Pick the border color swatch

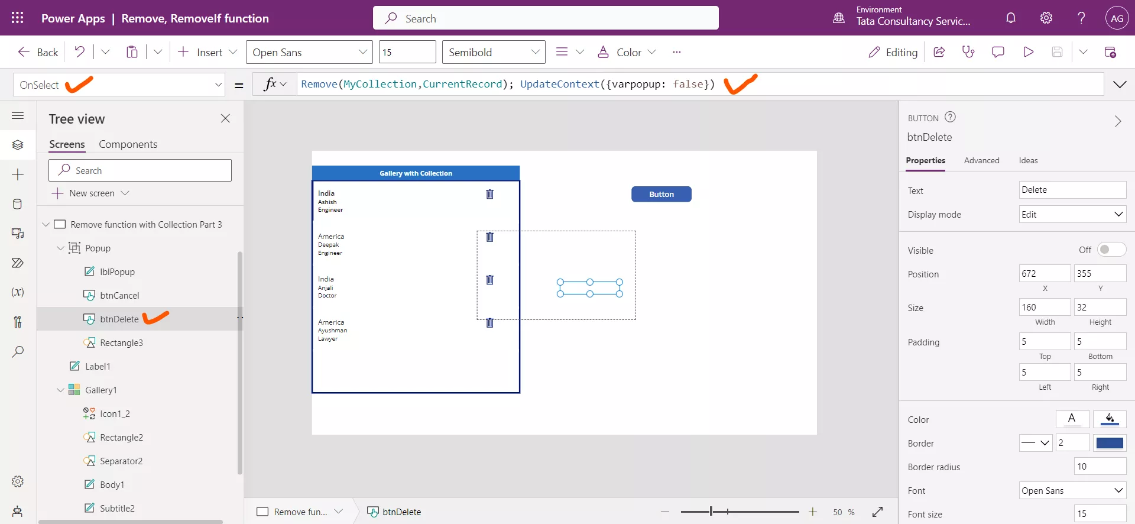(1110, 442)
